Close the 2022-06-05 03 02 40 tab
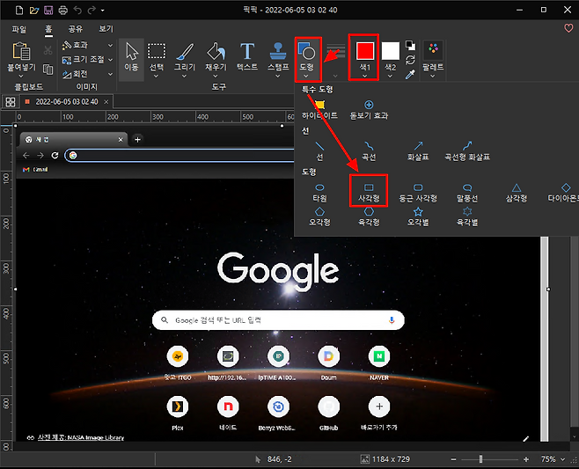The image size is (579, 469). click(x=106, y=101)
